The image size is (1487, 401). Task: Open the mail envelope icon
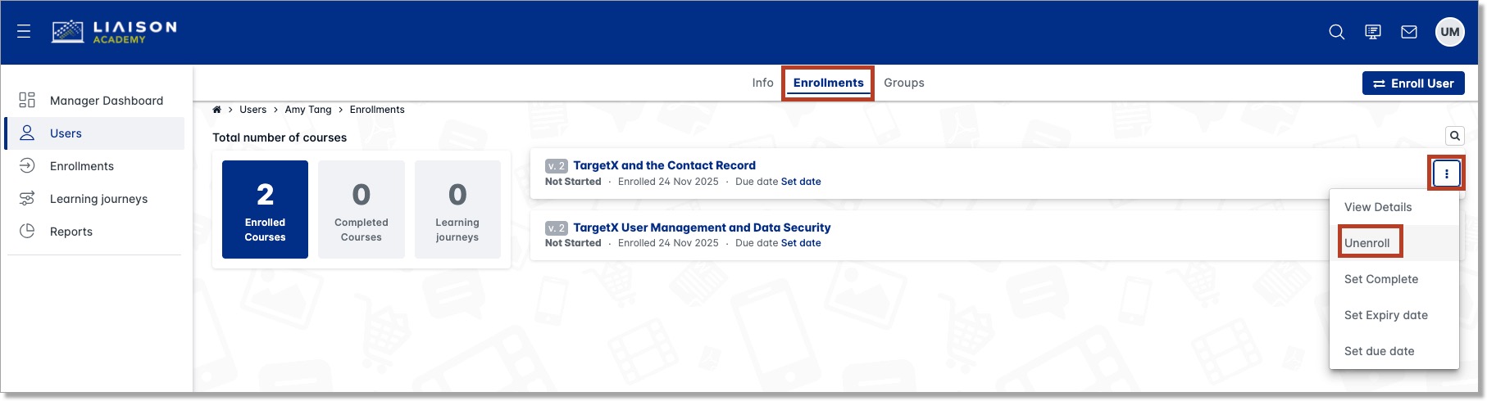[1409, 32]
